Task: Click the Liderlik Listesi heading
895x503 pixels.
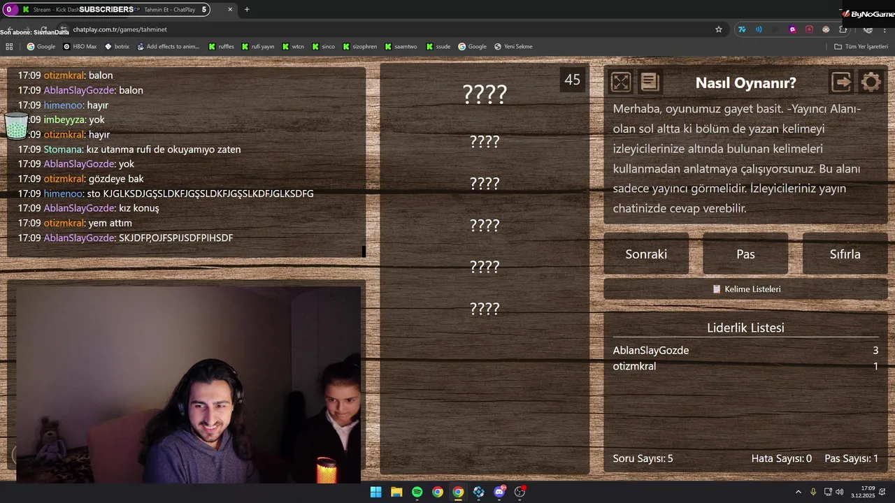Action: pos(745,328)
